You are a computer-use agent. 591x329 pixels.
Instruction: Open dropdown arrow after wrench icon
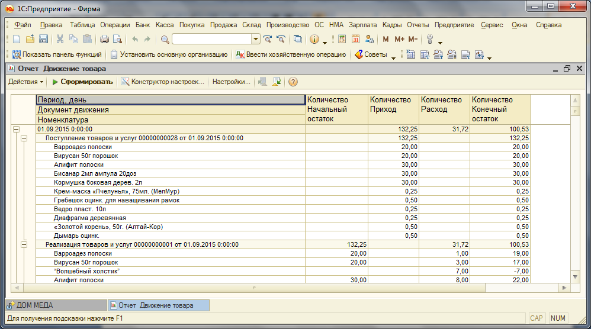(440, 43)
